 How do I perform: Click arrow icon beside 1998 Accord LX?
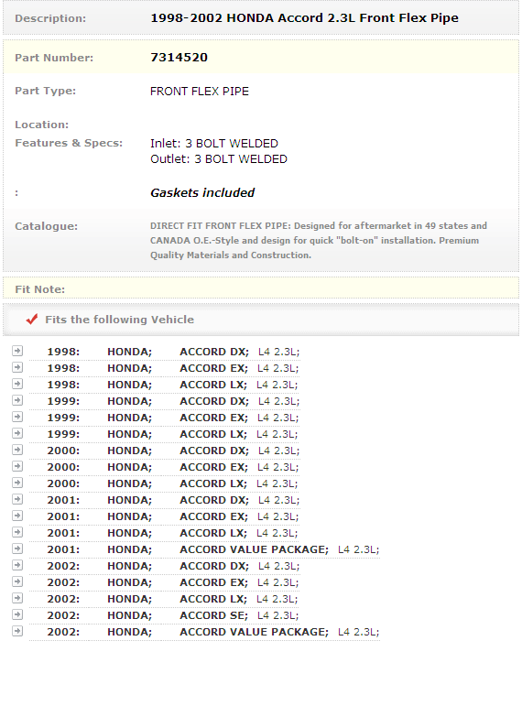point(17,384)
